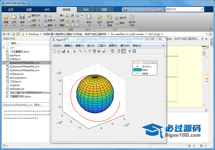Click Desktop in the address path

(34, 34)
